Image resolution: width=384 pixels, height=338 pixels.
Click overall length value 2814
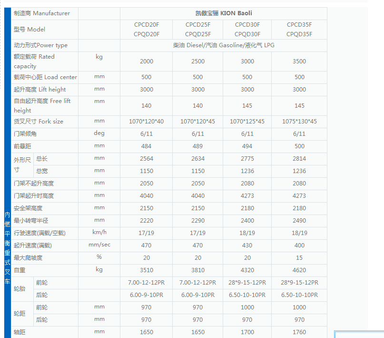coord(299,159)
